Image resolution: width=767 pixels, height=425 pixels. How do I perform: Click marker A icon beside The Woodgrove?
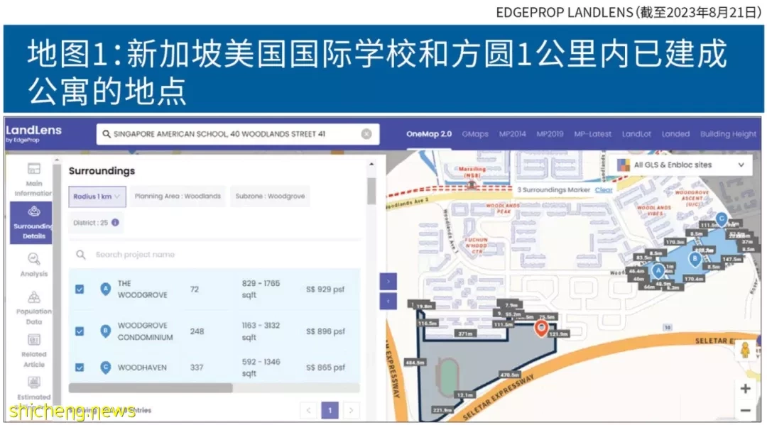[105, 289]
